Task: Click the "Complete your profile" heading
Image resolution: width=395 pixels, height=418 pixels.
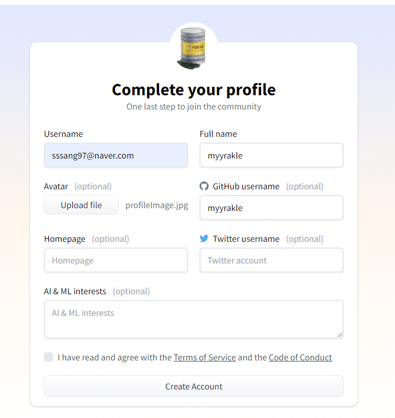Action: [x=194, y=90]
